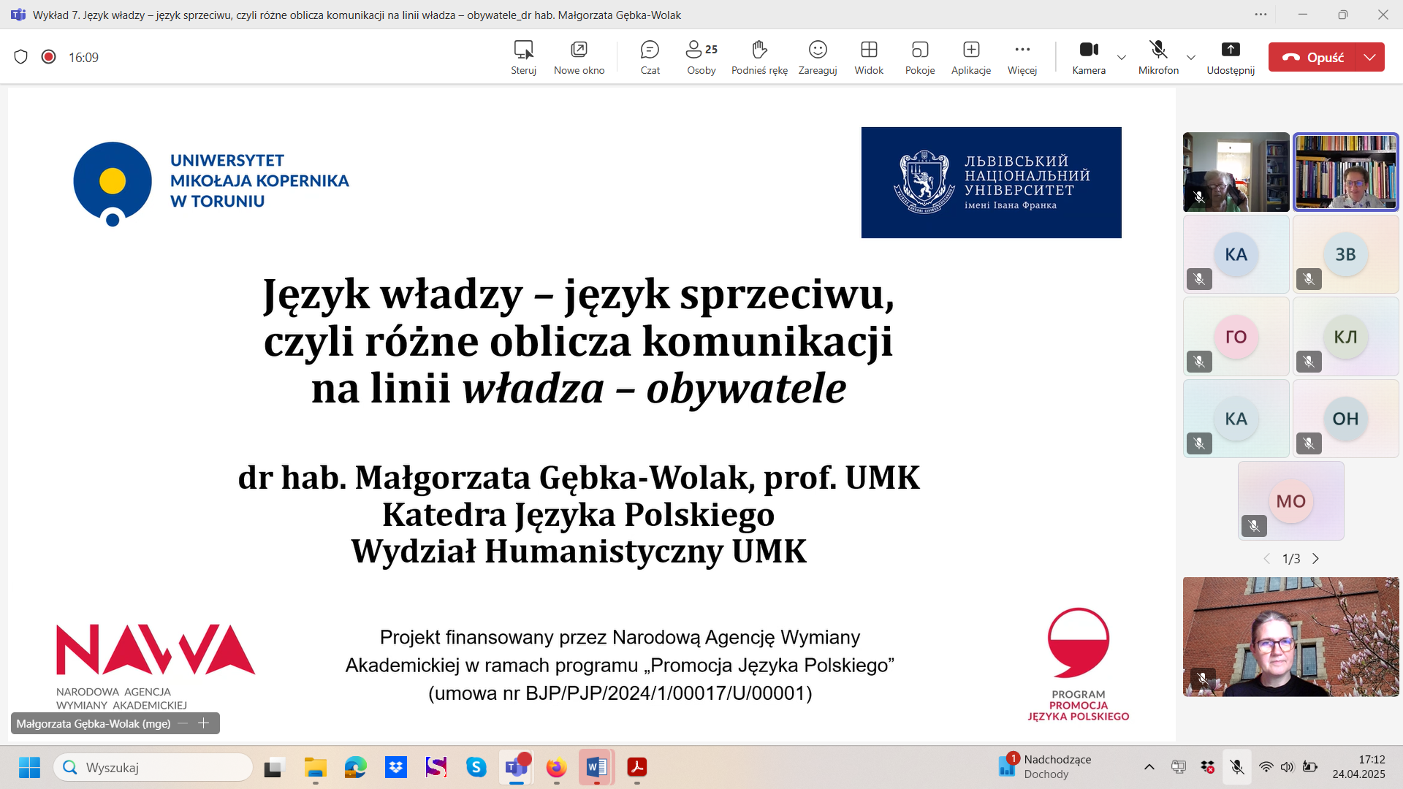Image resolution: width=1403 pixels, height=789 pixels.
Task: Unmute the Mikrofon
Action: (1157, 57)
